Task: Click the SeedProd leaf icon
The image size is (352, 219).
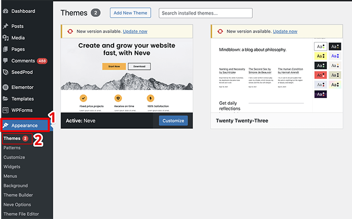Action: 6,72
